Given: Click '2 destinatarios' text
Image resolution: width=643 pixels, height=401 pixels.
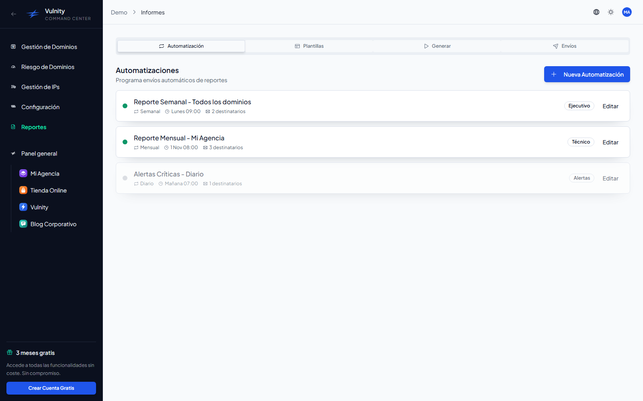Looking at the screenshot, I should point(229,111).
